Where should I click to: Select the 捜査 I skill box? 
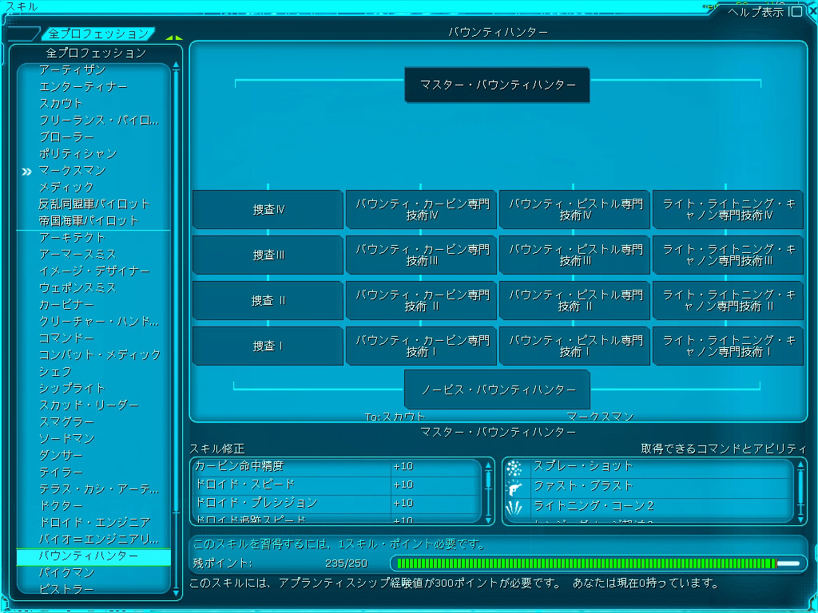pos(268,346)
